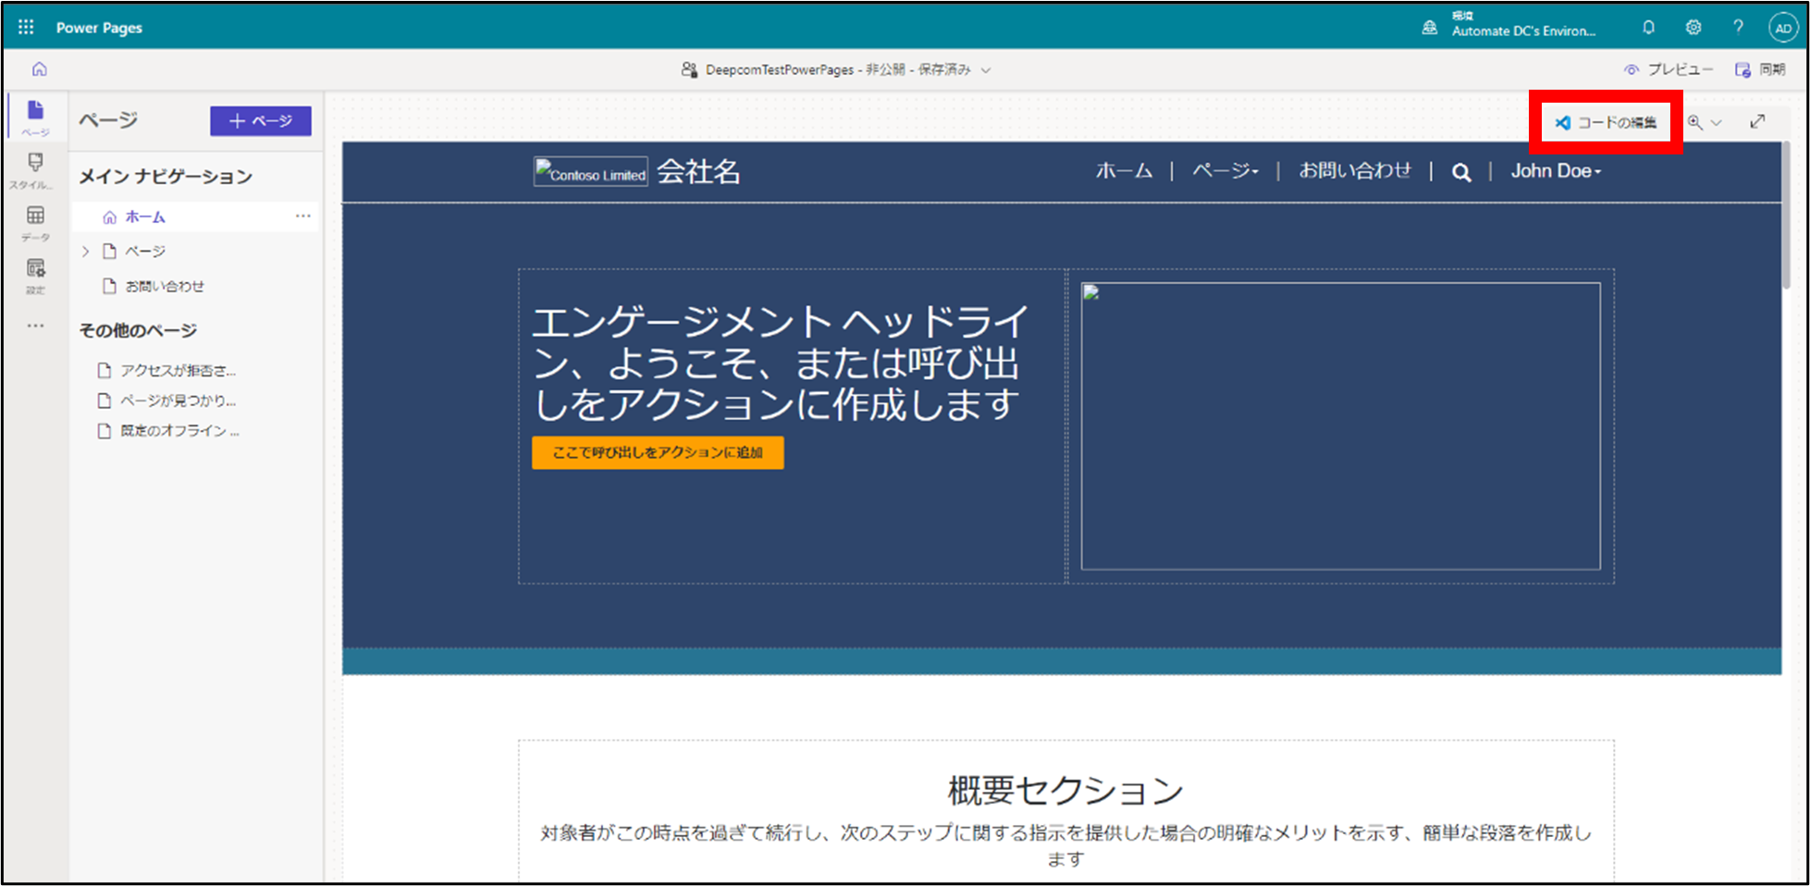Expand the ページ item in main navigation
This screenshot has height=886, width=1810.
[86, 251]
